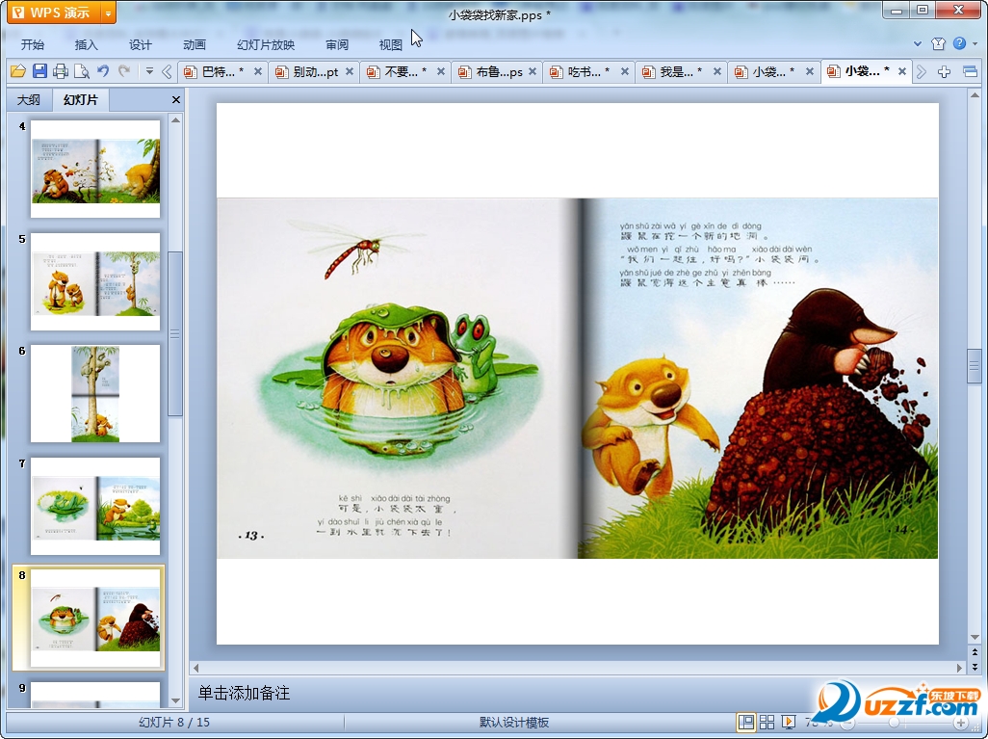This screenshot has height=739, width=988.
Task: Click the thumbnail panel scroll-up arrow
Action: [x=176, y=119]
